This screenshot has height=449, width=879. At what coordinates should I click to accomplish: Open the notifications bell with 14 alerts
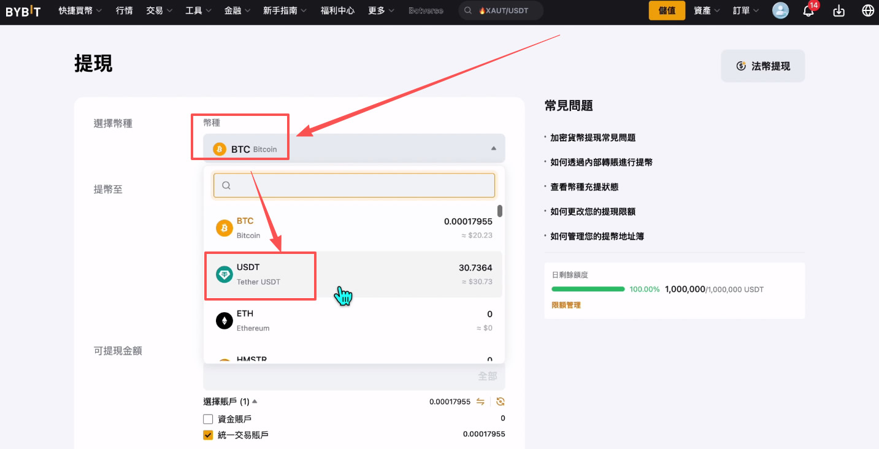tap(808, 10)
